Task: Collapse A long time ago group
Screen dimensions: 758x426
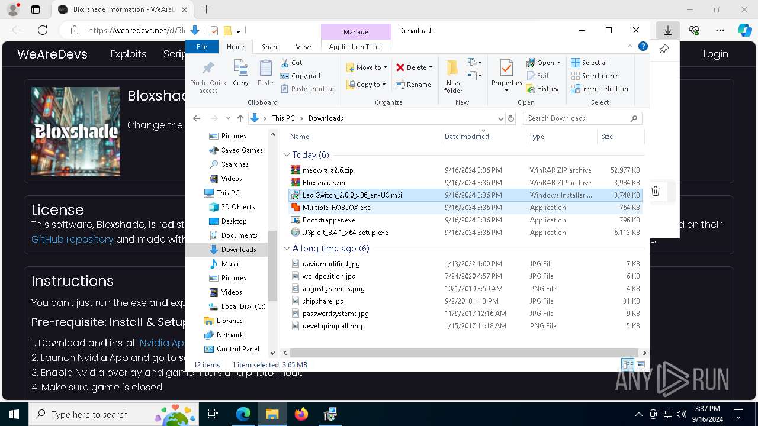Action: coord(287,248)
